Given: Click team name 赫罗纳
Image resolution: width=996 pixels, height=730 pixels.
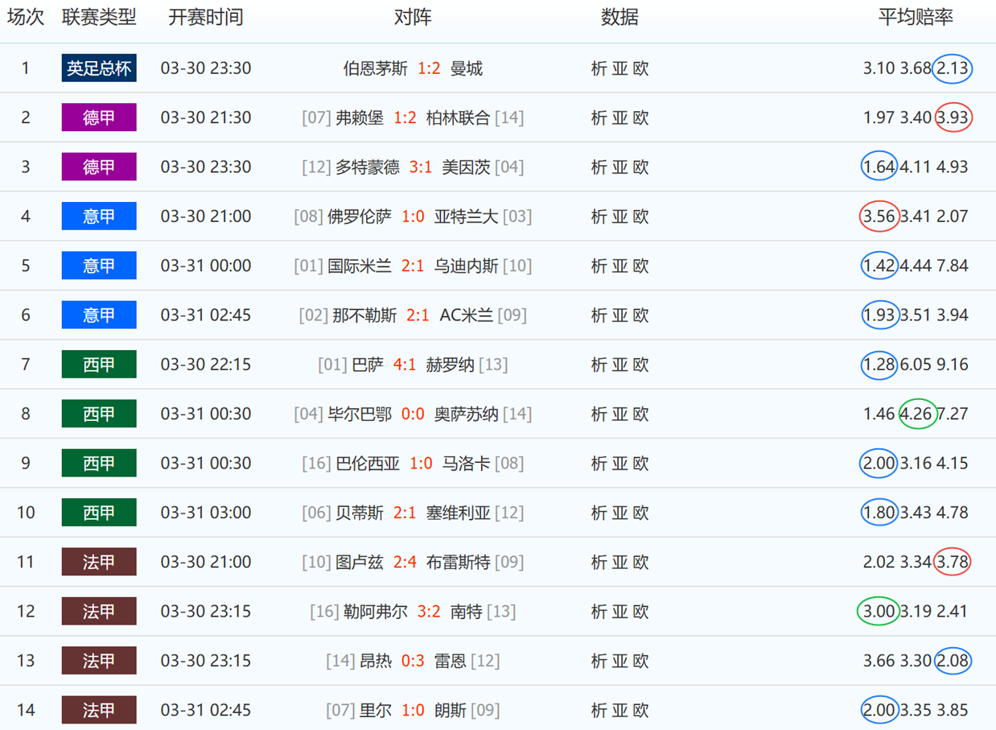Looking at the screenshot, I should pos(450,365).
